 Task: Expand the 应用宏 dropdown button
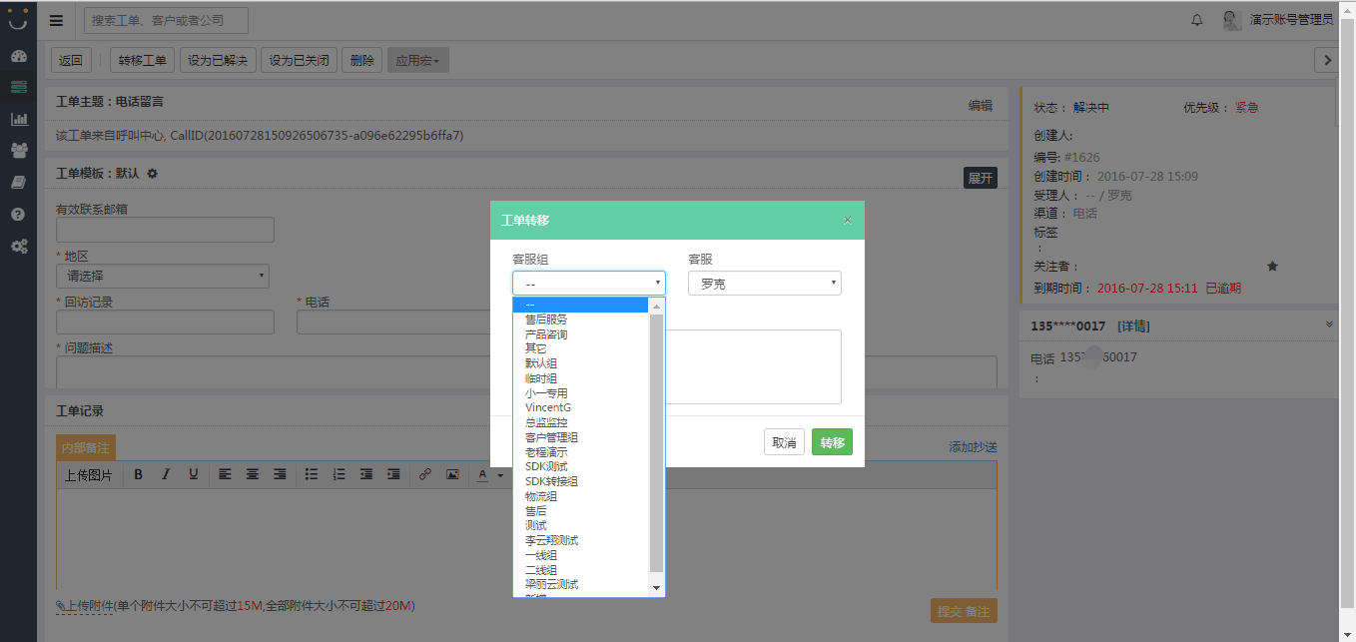click(x=417, y=61)
